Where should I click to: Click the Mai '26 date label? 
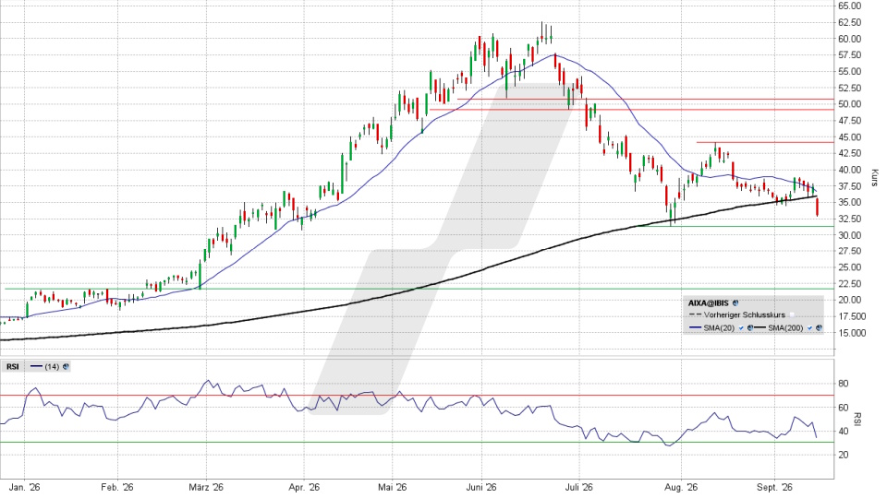coord(393,487)
